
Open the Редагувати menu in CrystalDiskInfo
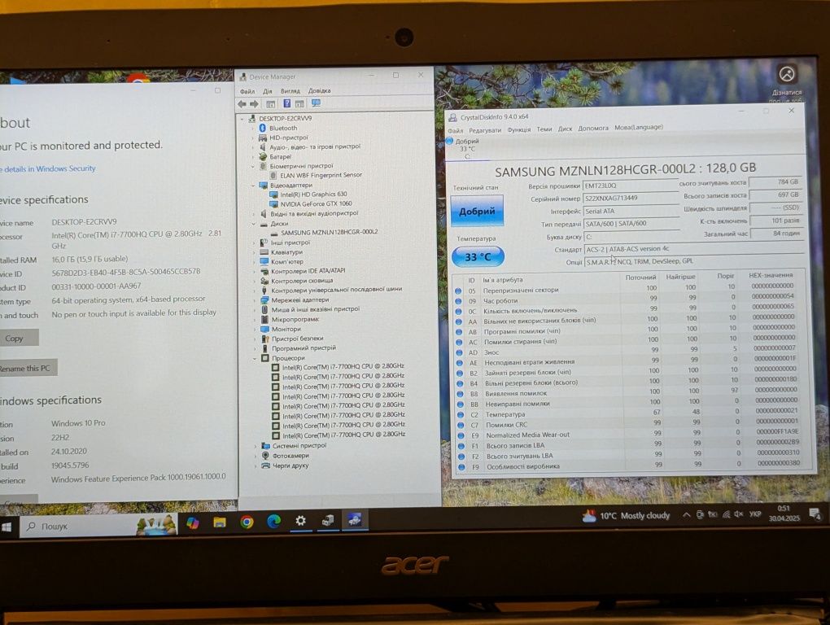pos(485,130)
